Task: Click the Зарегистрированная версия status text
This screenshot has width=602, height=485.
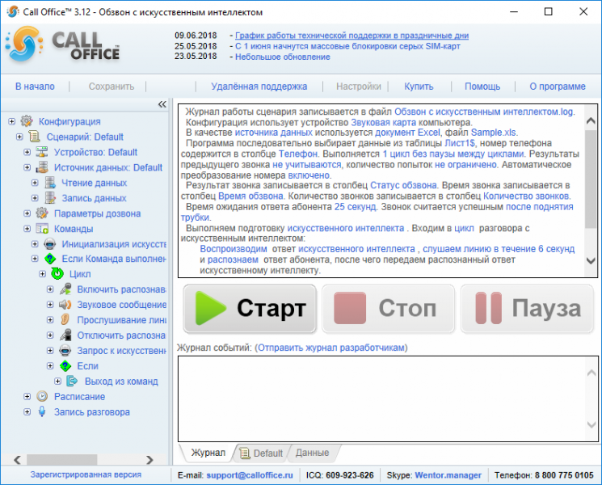Action: [86, 474]
